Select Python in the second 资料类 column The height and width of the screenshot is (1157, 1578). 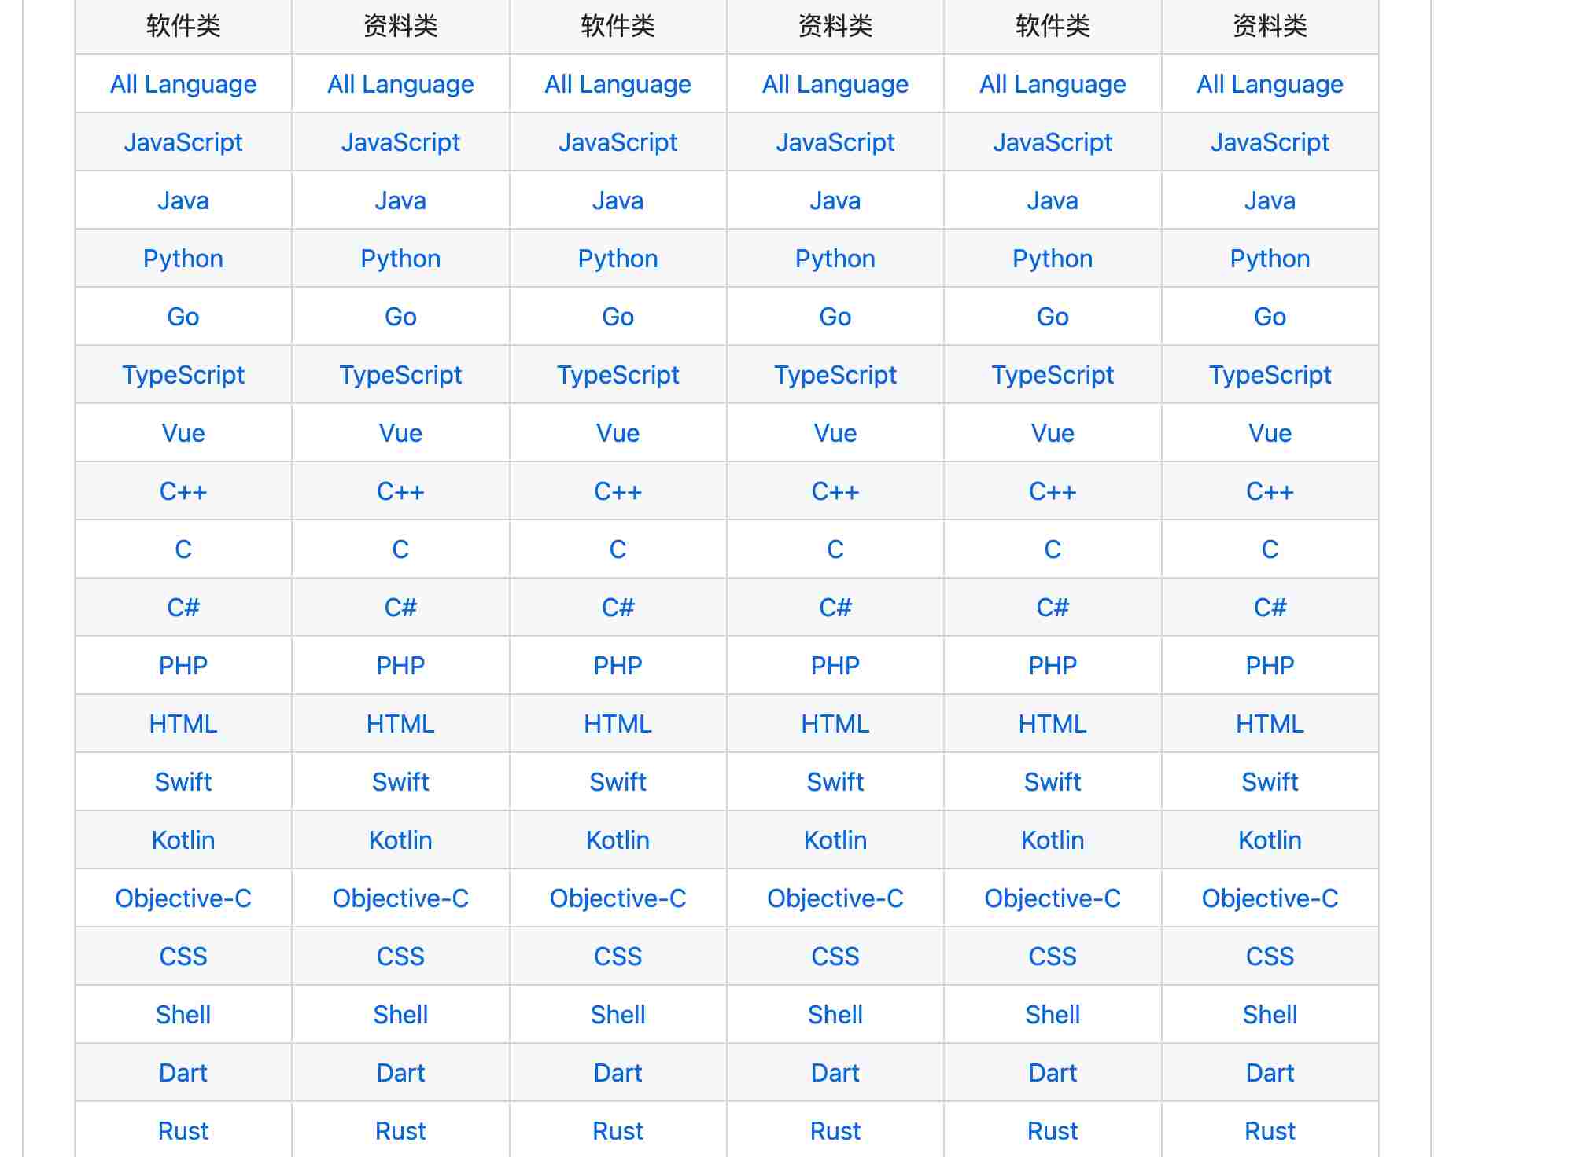(835, 259)
